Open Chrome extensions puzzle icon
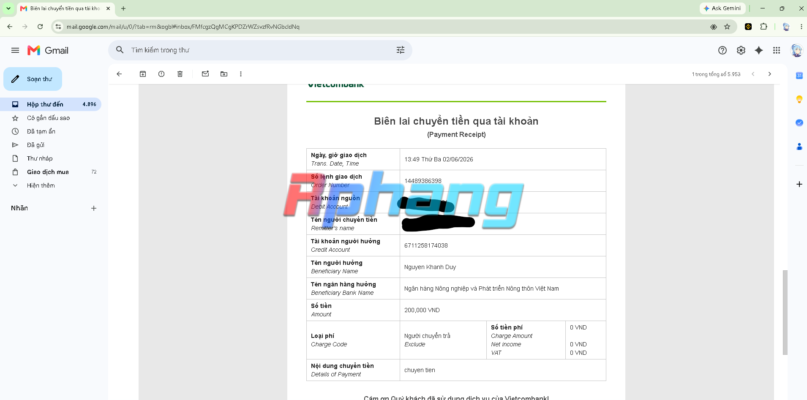This screenshot has height=400, width=807. pos(763,27)
